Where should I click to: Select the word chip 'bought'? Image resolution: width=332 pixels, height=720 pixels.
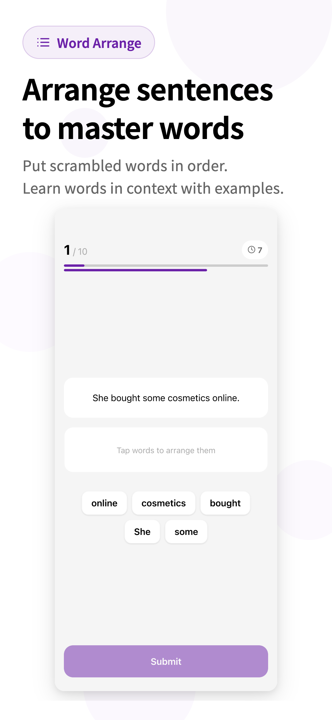pos(225,503)
